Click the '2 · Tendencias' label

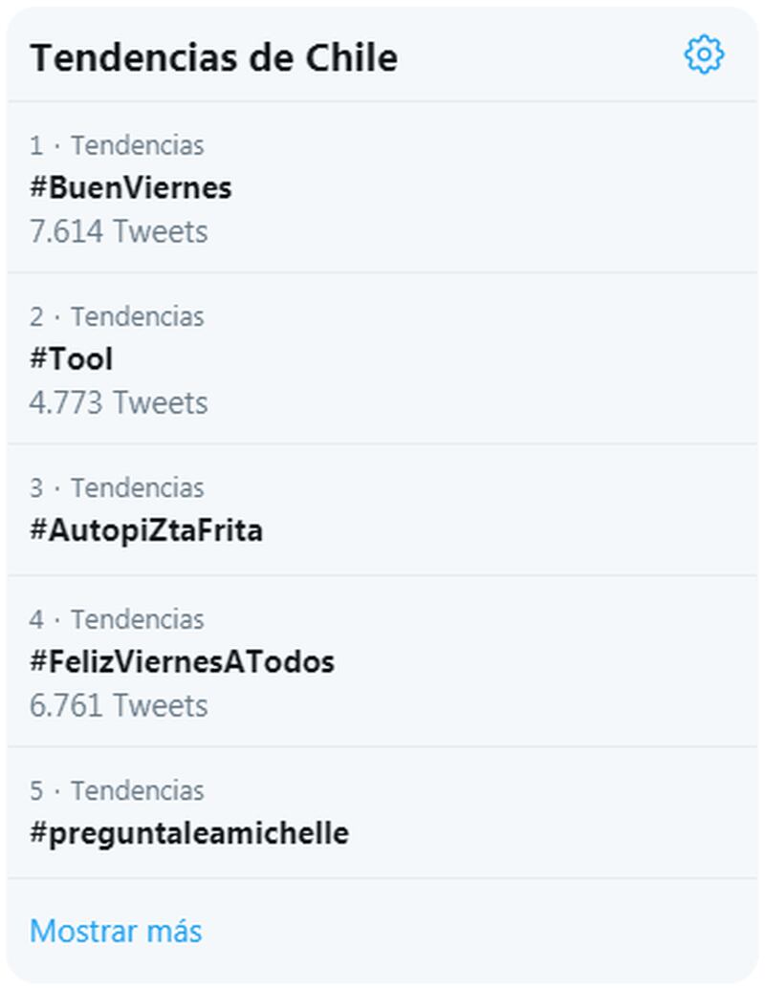tap(117, 316)
